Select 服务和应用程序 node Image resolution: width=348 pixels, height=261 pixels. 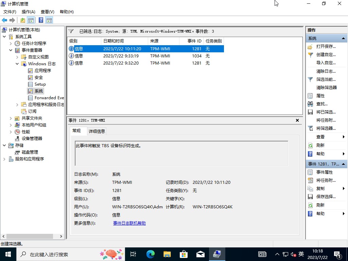click(x=29, y=159)
